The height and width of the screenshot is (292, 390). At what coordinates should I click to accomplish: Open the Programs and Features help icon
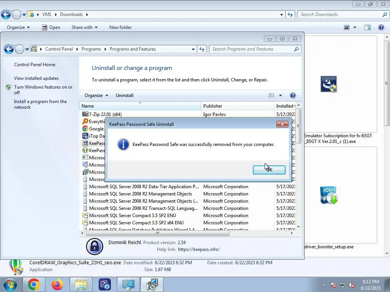[293, 95]
